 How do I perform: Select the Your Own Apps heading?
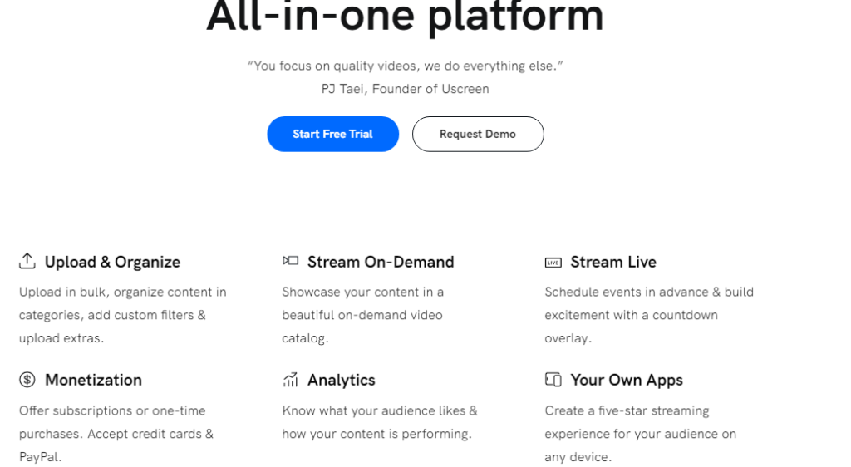click(627, 380)
